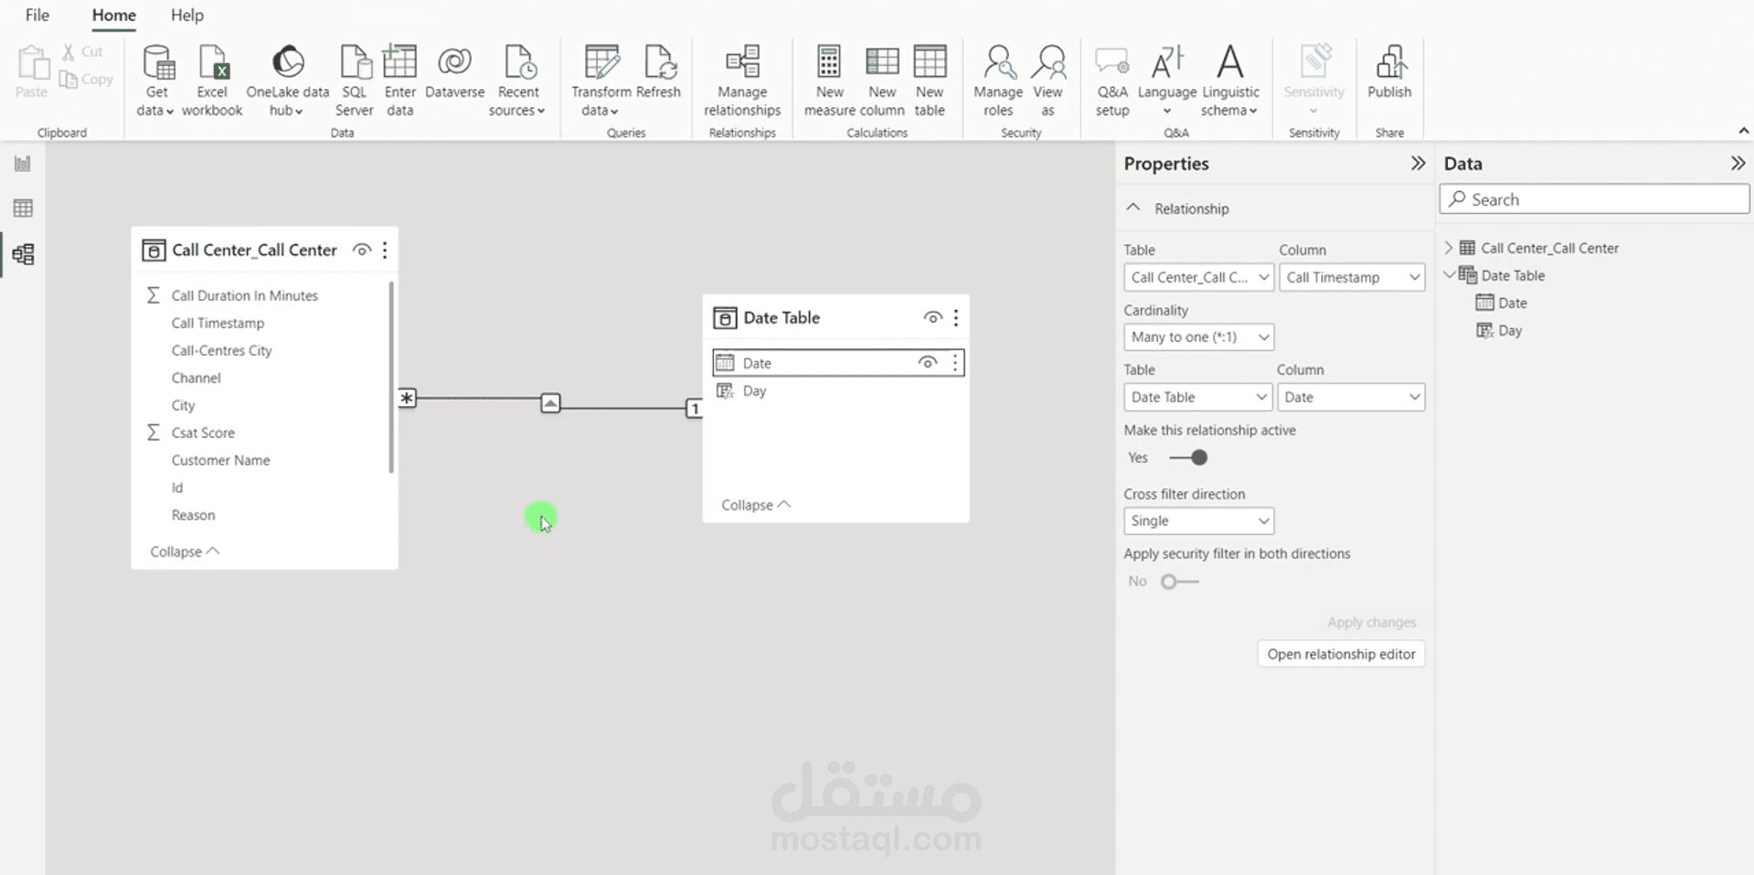The width and height of the screenshot is (1754, 875).
Task: Collapse the Data pane
Action: point(1738,164)
